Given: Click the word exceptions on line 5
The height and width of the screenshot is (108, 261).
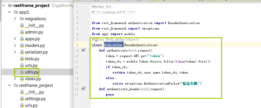Looking at the screenshot, I should [x=151, y=28].
